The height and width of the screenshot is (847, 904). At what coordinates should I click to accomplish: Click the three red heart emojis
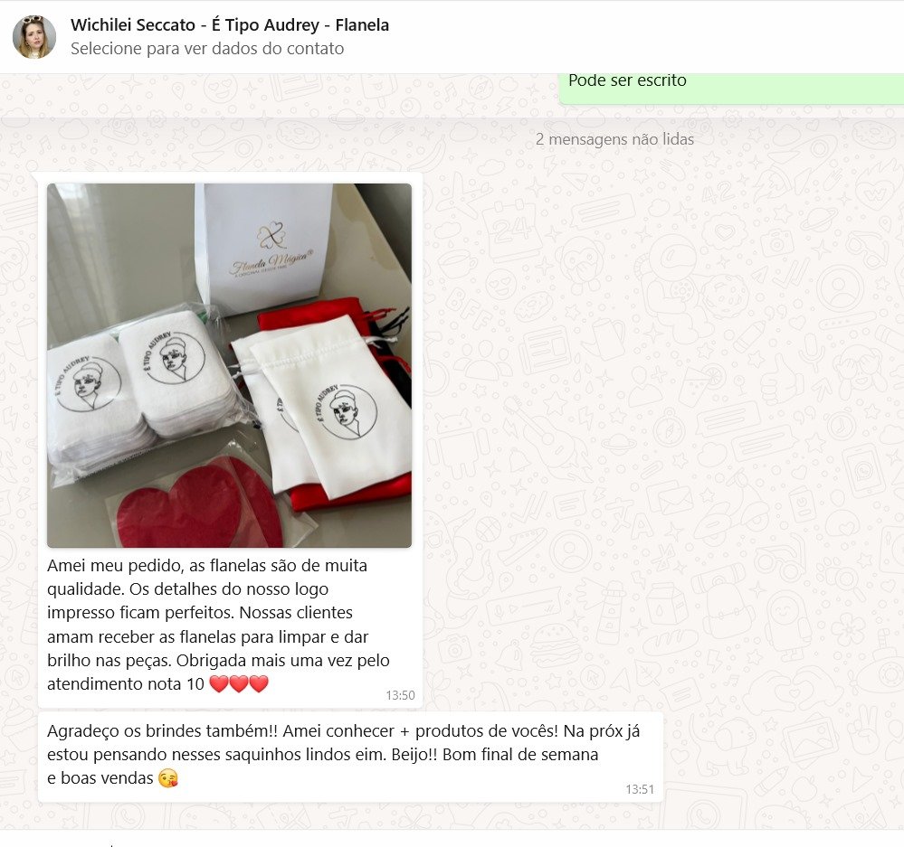pyautogui.click(x=239, y=684)
